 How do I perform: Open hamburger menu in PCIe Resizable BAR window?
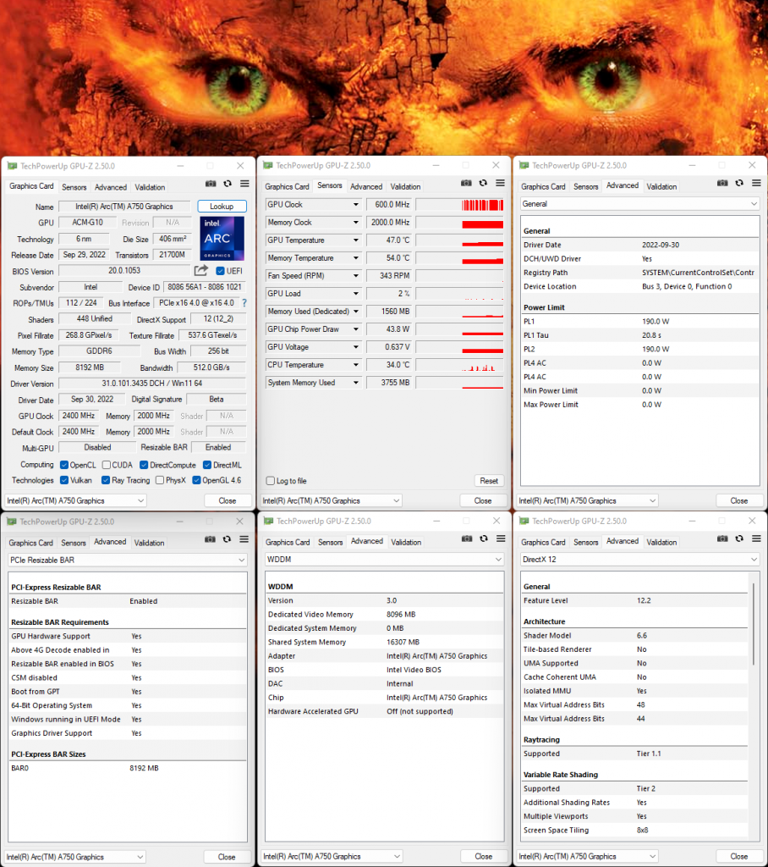(244, 539)
